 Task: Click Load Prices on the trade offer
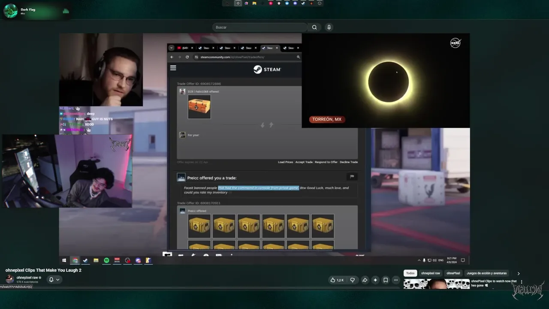[286, 162]
